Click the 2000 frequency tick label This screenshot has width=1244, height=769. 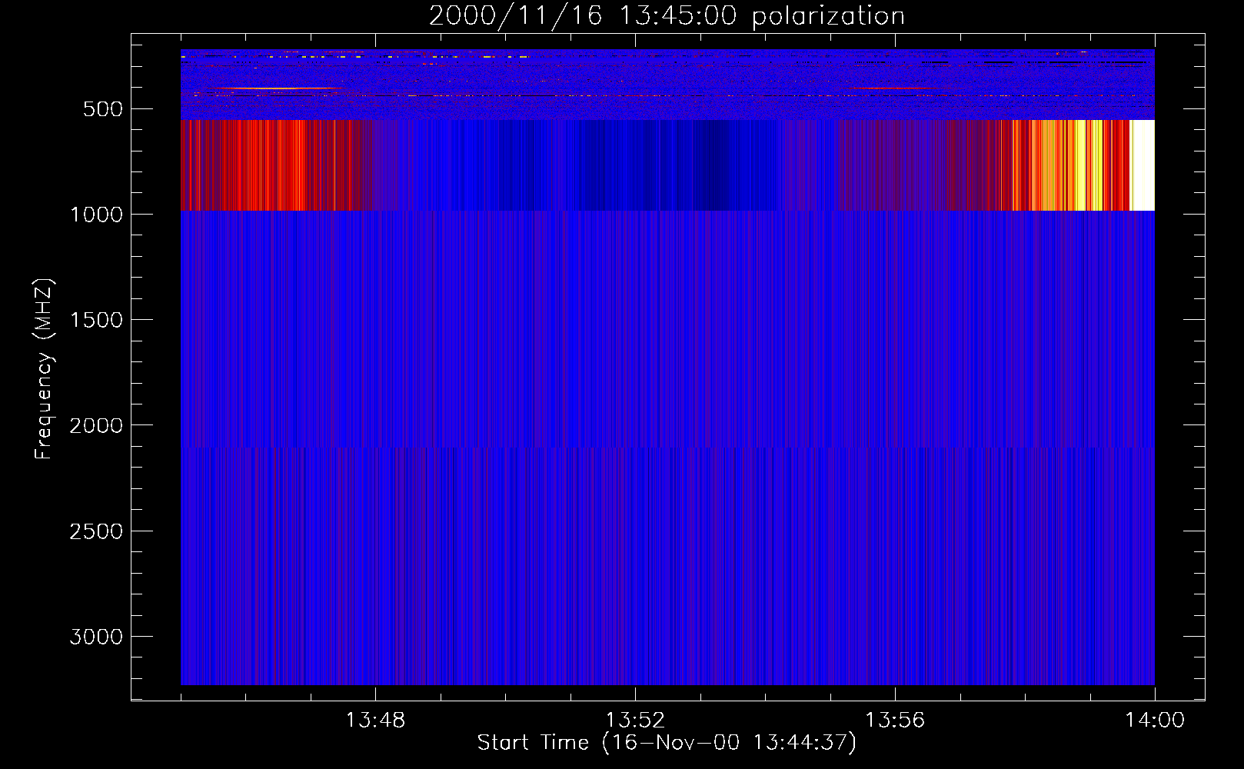(x=96, y=425)
